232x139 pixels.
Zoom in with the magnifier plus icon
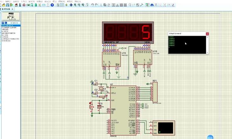click(x=75, y=5)
